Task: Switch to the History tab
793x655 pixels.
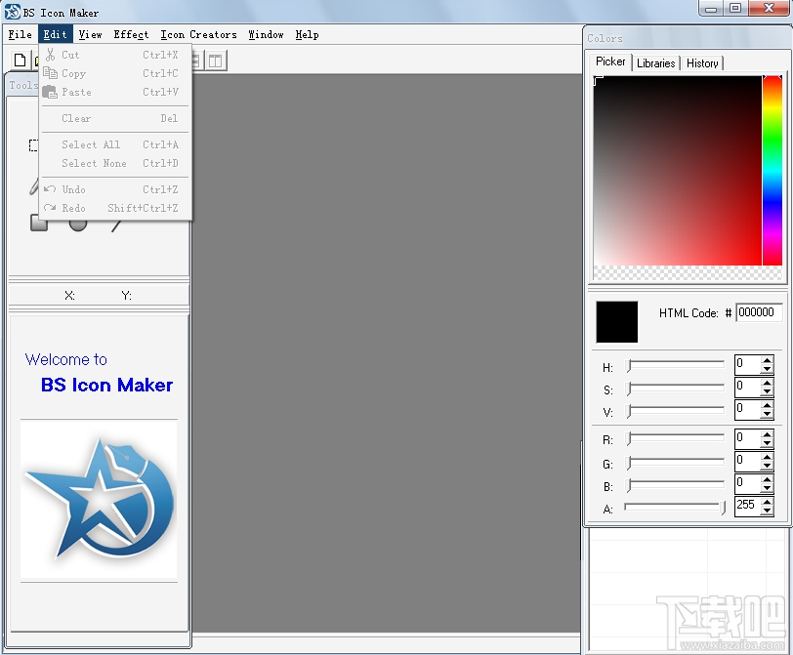Action: click(x=702, y=62)
